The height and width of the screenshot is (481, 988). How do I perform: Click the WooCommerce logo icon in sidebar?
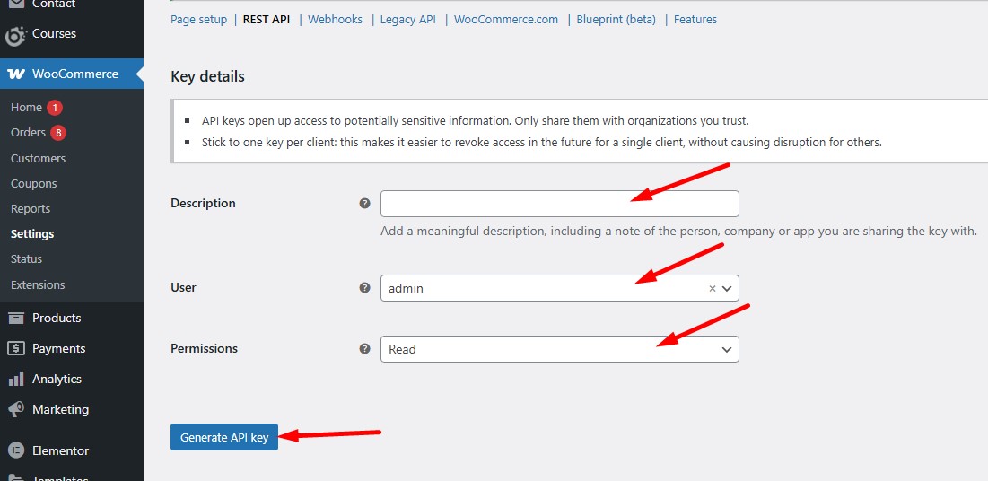[x=16, y=74]
